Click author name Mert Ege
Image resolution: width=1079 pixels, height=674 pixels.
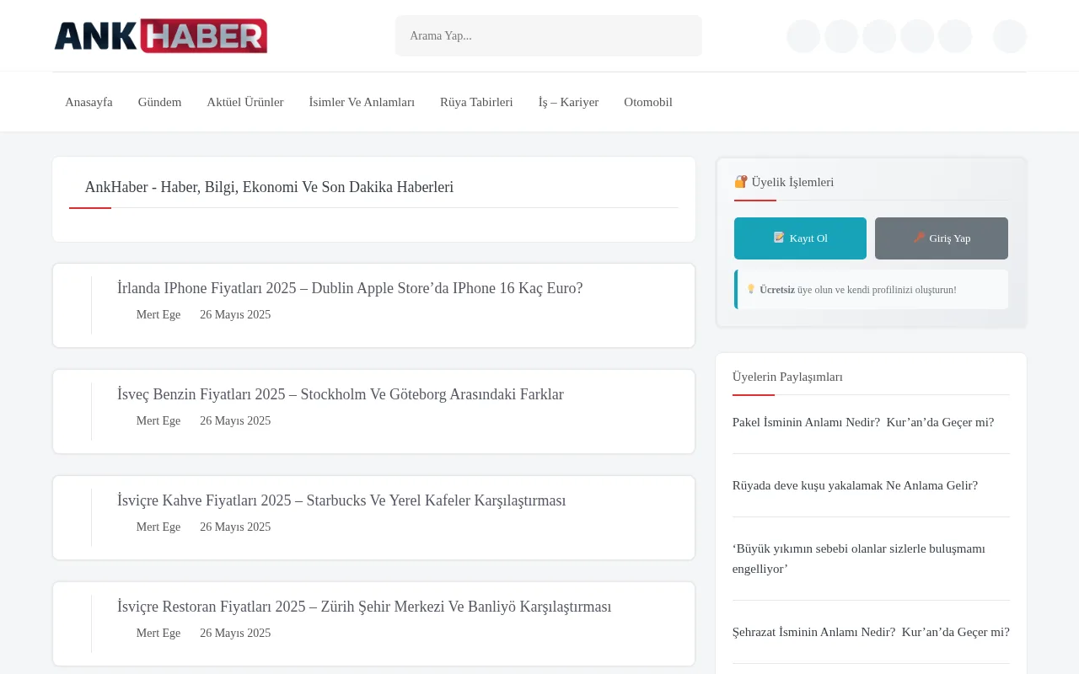[x=158, y=314]
